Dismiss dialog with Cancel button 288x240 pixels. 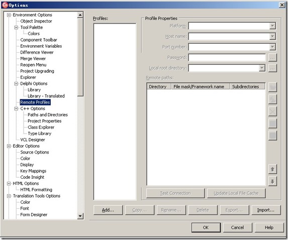(x=238, y=227)
